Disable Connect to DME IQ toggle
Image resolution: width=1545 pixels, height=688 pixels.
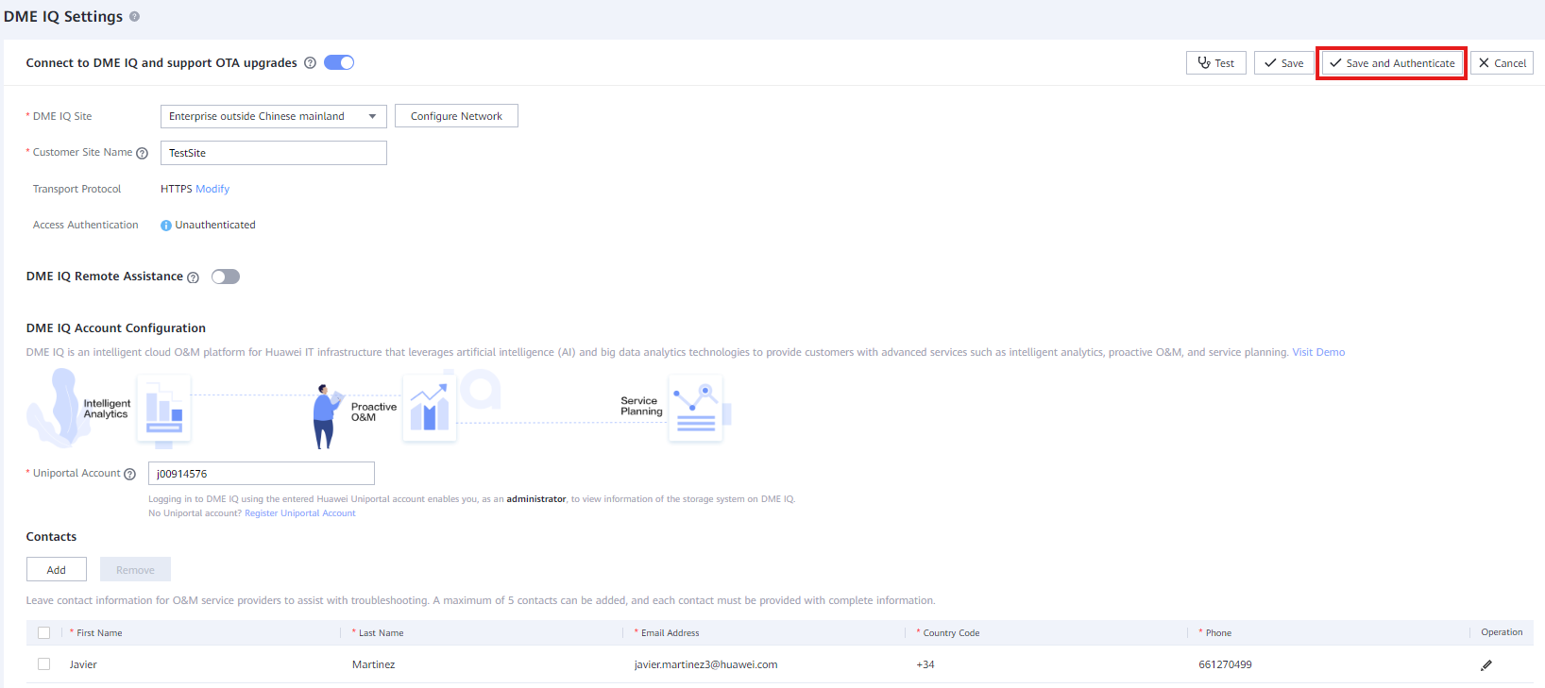click(339, 62)
